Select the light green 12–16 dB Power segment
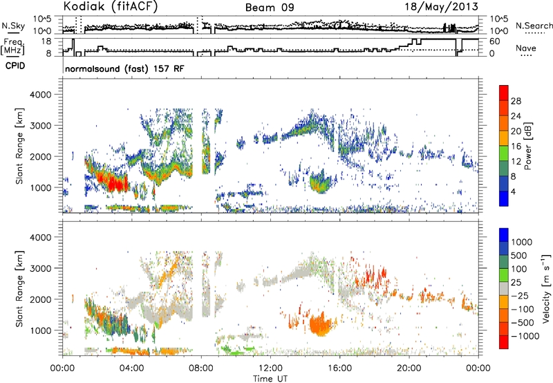 coord(504,153)
